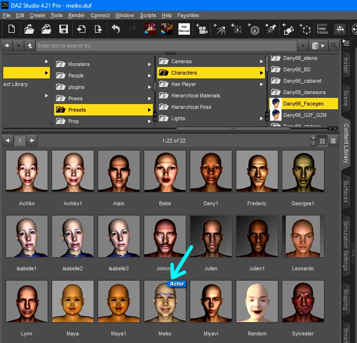Screen dimensions: 357x343
Task: Click in the content search text field
Action: click(167, 46)
